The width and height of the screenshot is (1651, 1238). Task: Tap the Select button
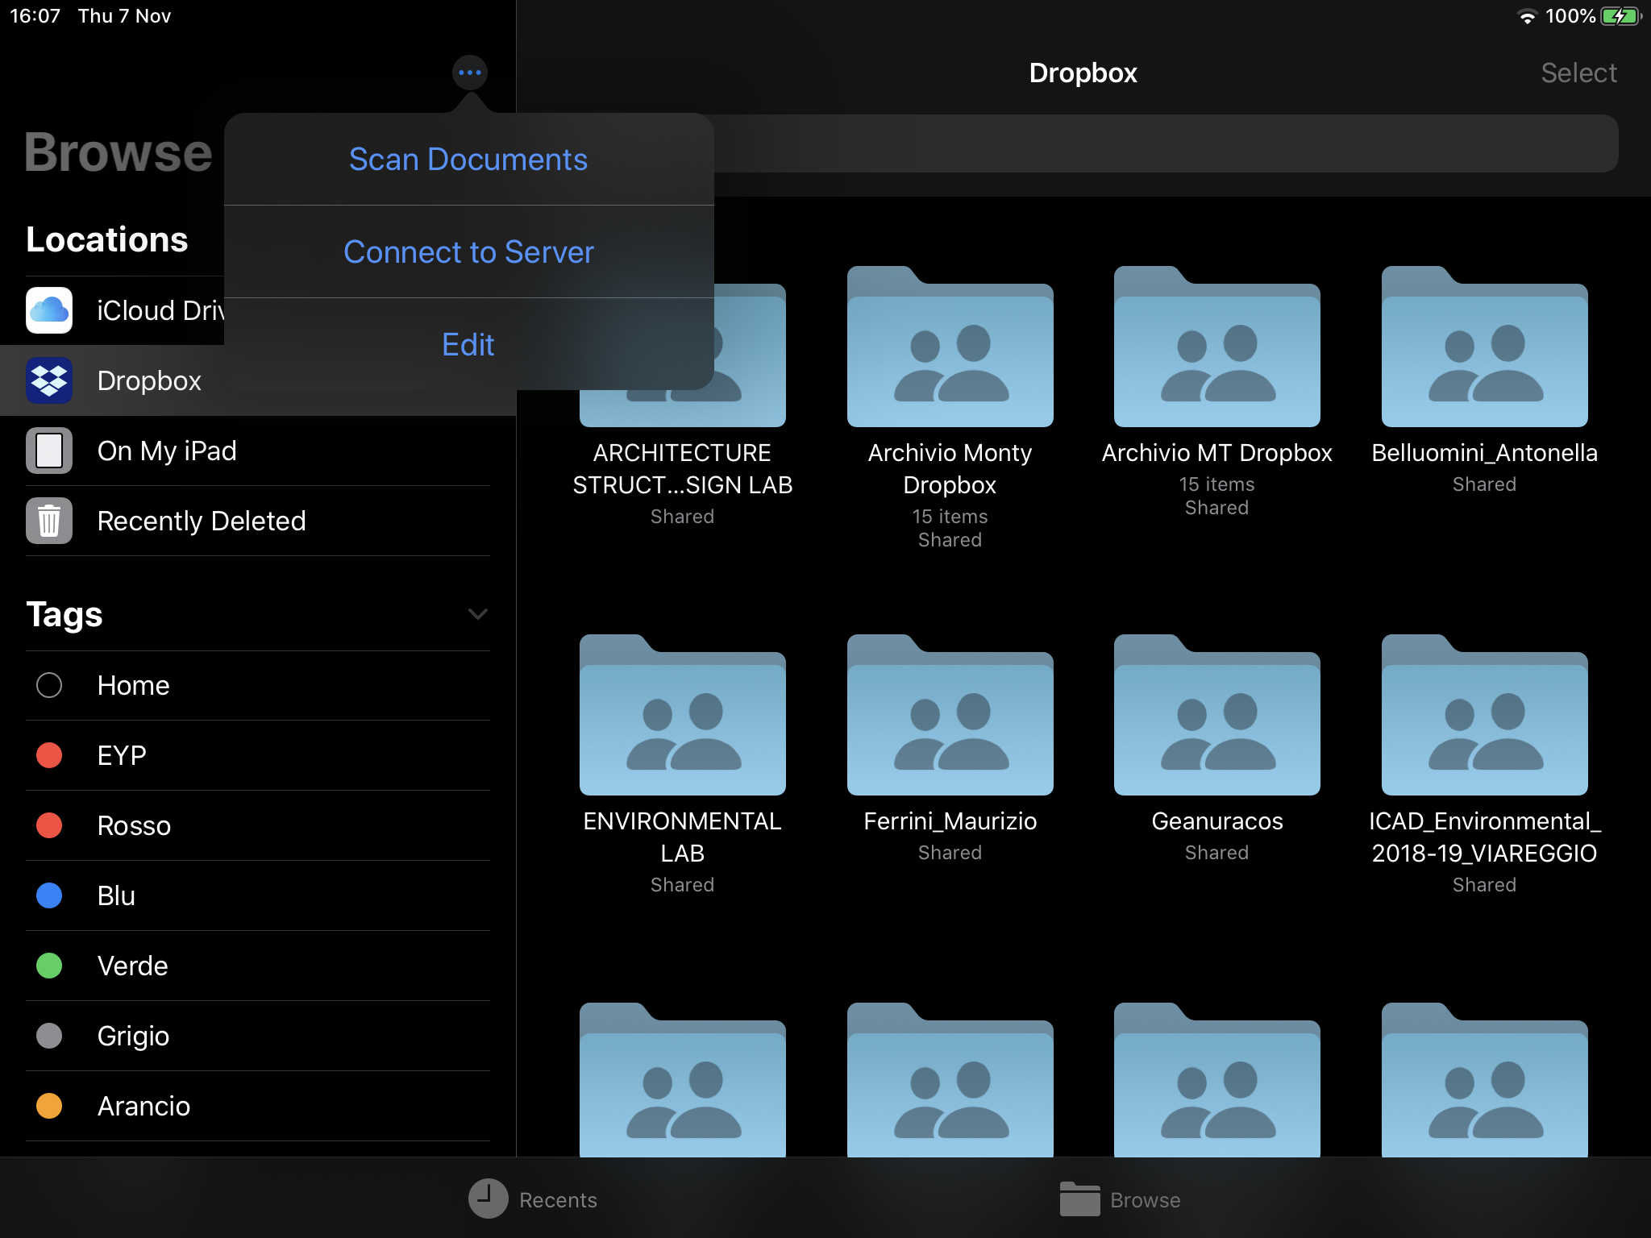[1578, 73]
